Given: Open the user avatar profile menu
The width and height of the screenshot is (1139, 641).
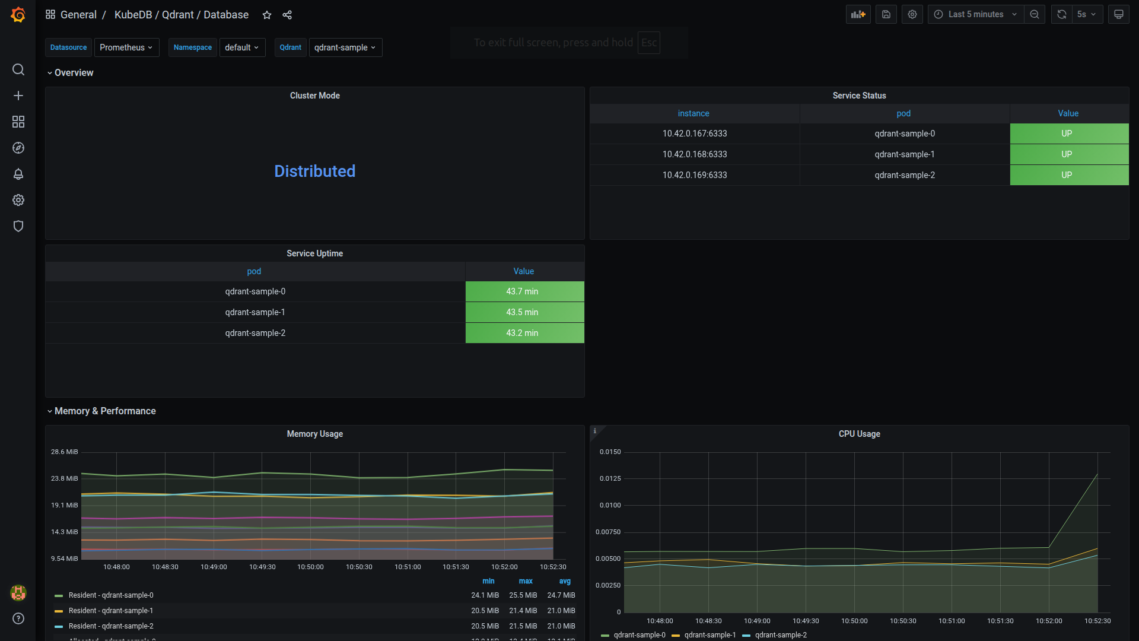Looking at the screenshot, I should pos(18,592).
